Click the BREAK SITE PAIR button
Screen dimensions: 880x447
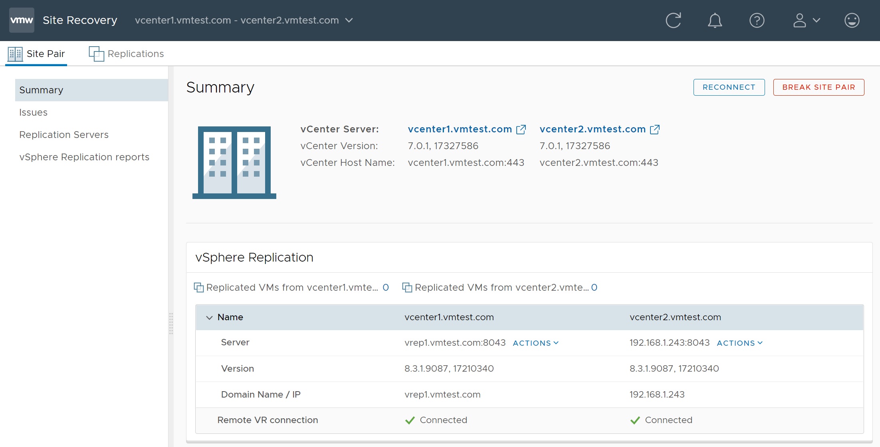click(819, 87)
